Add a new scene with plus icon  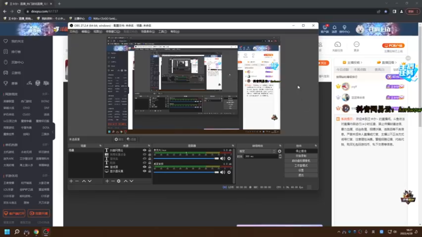(x=71, y=181)
